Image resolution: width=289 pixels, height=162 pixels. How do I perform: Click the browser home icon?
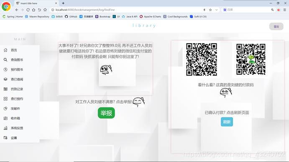coord(33,10)
